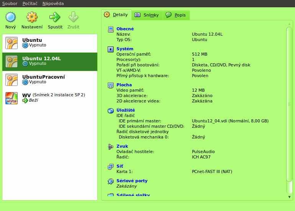Open the Nápověda menu
This screenshot has height=211, width=295.
[x=53, y=3]
